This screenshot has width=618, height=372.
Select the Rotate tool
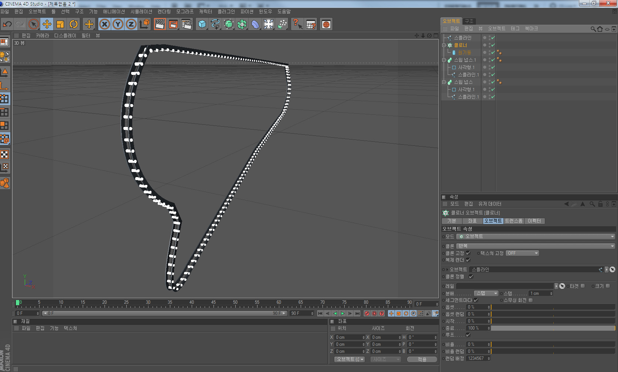74,24
